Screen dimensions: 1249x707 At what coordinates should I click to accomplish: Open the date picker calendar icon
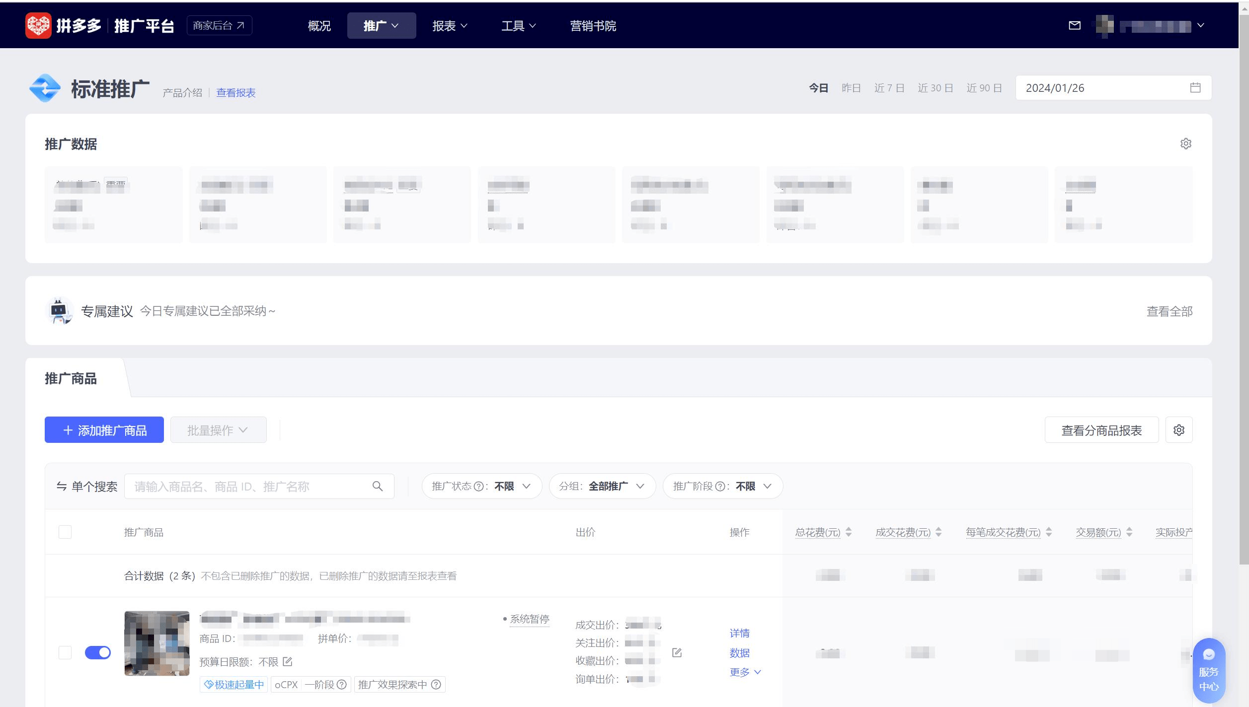tap(1195, 88)
